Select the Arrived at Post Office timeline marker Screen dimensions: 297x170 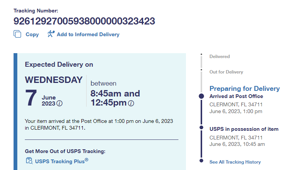coord(201,96)
